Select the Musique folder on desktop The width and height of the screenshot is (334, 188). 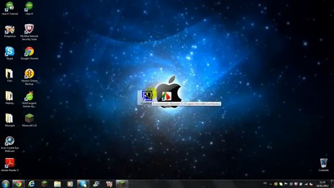point(9,120)
